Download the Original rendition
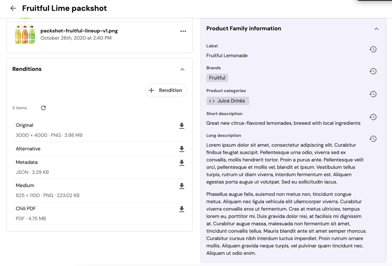 point(182,126)
